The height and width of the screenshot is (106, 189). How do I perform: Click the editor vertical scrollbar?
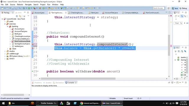point(169,45)
